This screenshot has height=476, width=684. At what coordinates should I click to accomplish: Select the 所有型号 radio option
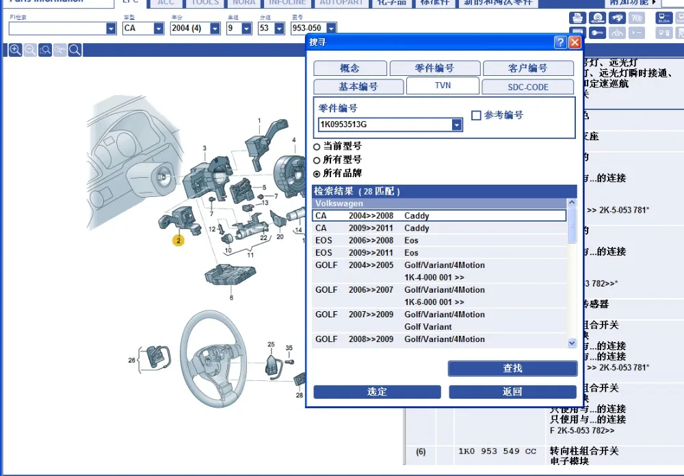tap(317, 160)
